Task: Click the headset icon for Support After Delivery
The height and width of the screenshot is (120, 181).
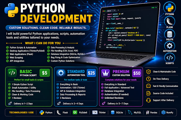Action: (x=149, y=100)
